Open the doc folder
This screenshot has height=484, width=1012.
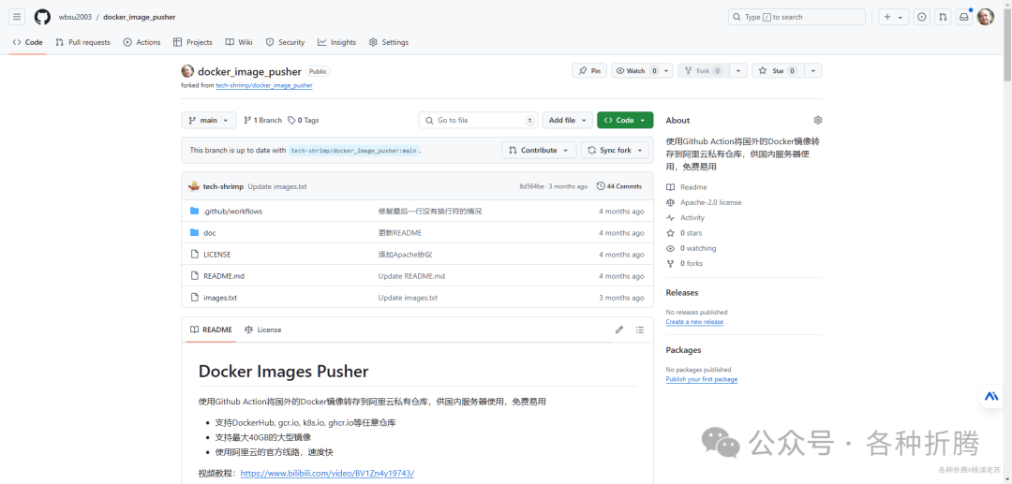pyautogui.click(x=210, y=233)
